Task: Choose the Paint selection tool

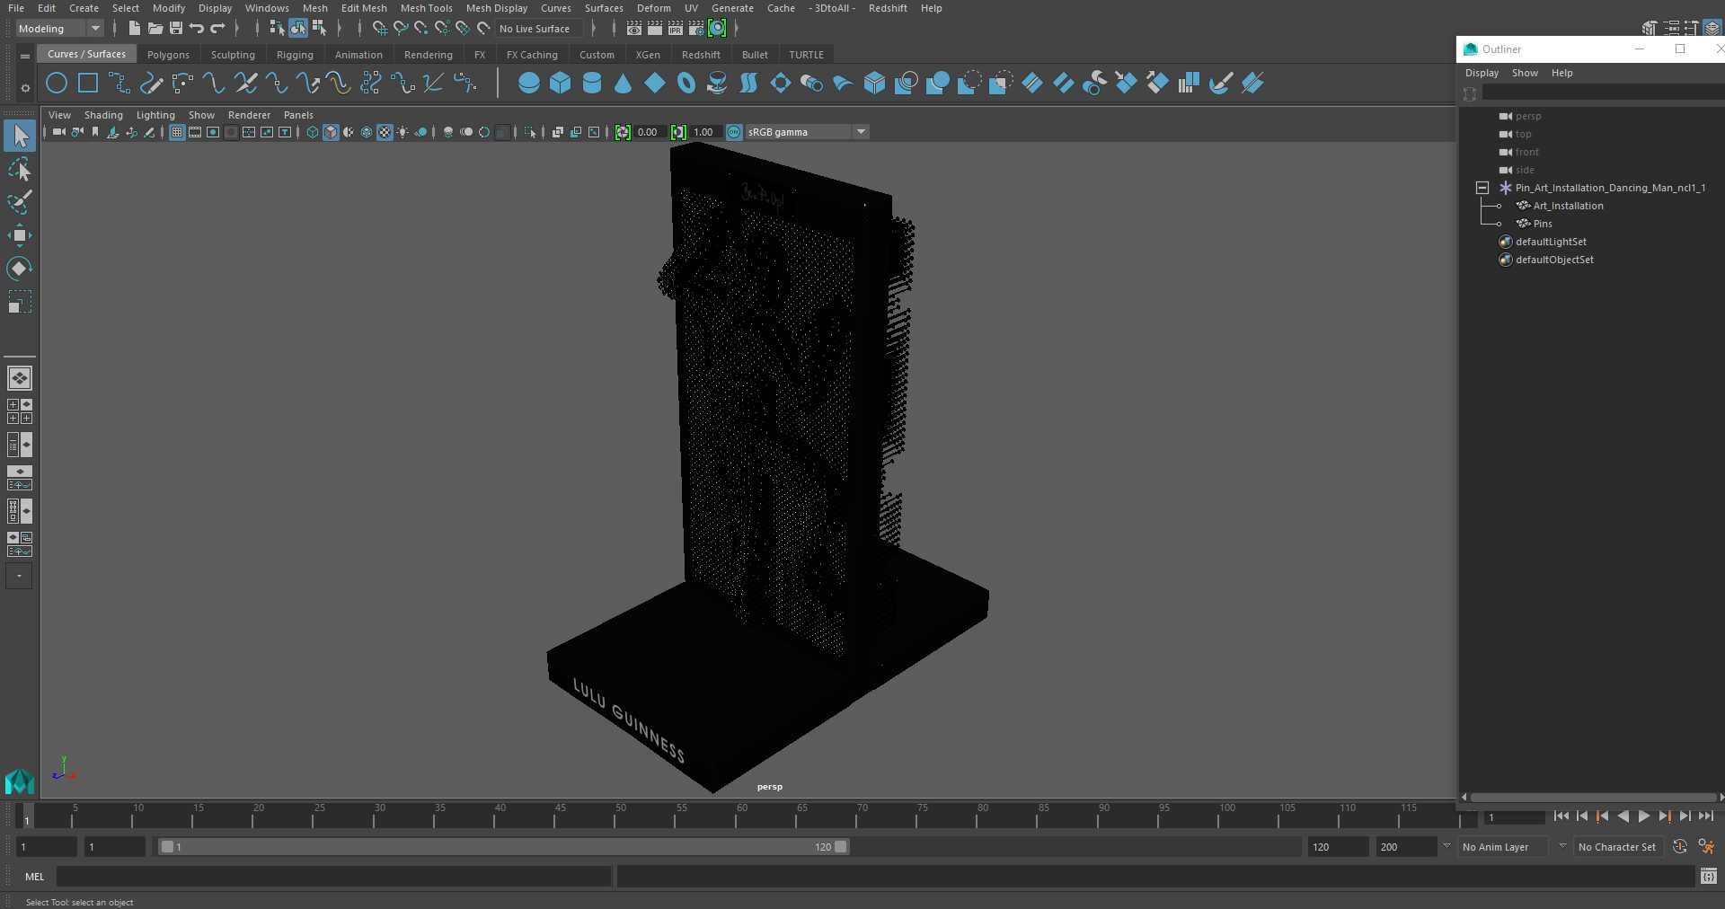Action: [x=20, y=203]
